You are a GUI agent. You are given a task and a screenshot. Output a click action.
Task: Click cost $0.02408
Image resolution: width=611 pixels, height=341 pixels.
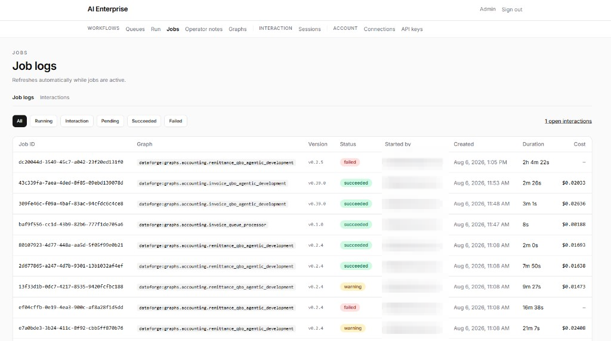[x=573, y=328]
